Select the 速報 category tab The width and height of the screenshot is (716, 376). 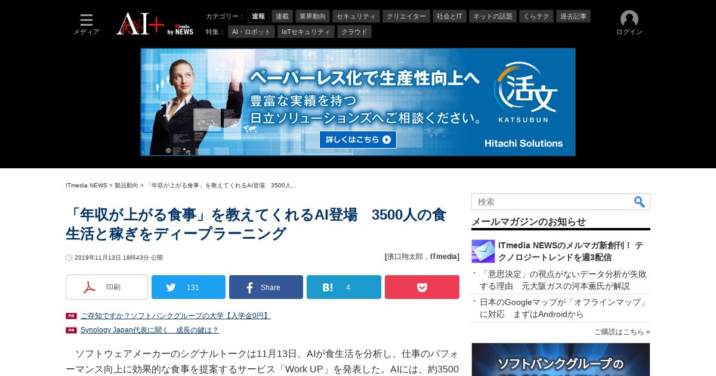click(x=258, y=16)
